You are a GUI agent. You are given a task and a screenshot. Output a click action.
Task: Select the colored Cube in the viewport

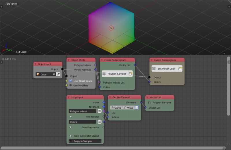coord(111,28)
